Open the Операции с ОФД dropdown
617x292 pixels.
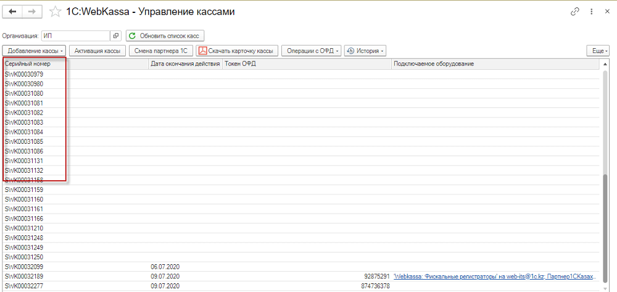312,51
